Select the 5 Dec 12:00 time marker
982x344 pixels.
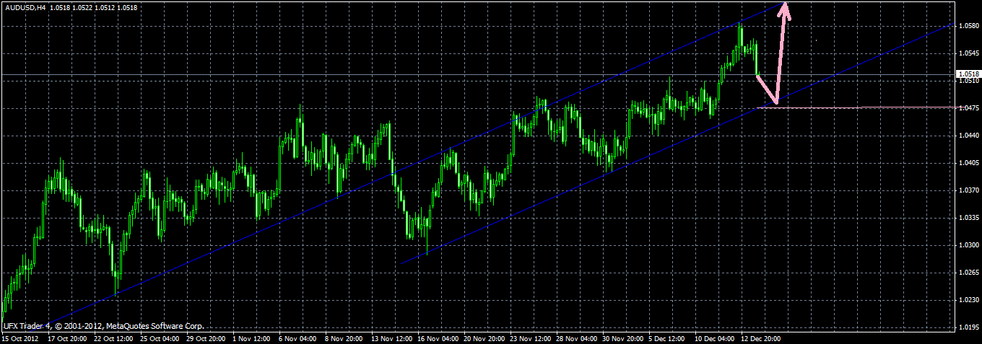(667, 338)
